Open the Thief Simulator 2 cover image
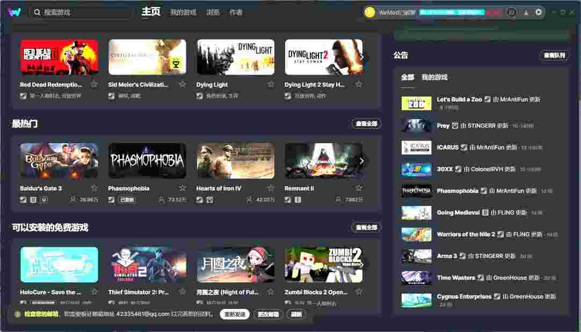Screen dimensions: 581x332 tap(147, 264)
